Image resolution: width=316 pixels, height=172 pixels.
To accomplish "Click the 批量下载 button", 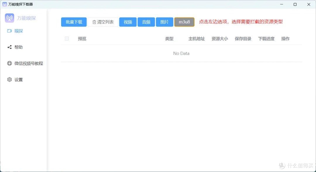I will (x=74, y=22).
